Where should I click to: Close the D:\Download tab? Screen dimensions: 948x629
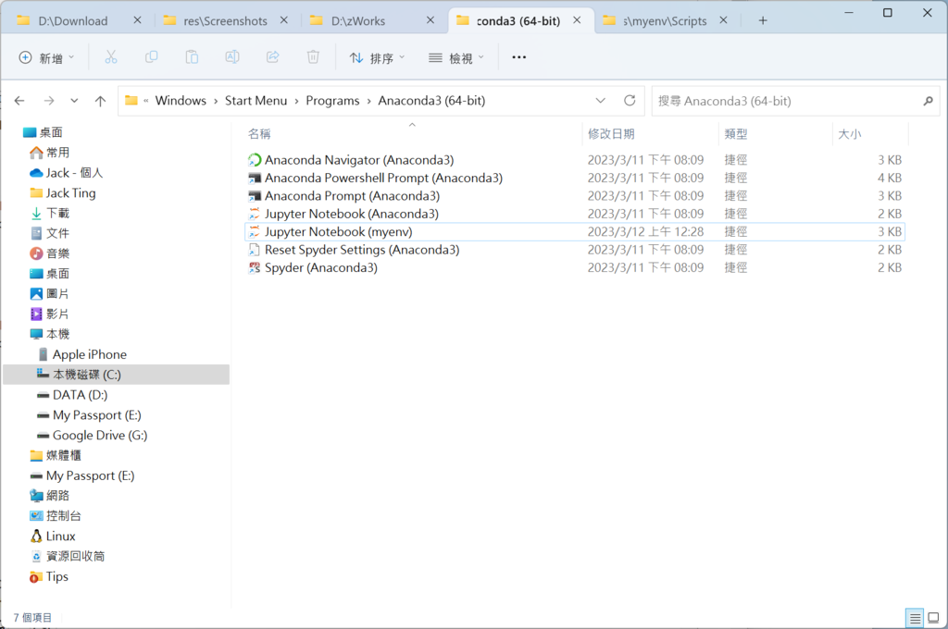[137, 20]
